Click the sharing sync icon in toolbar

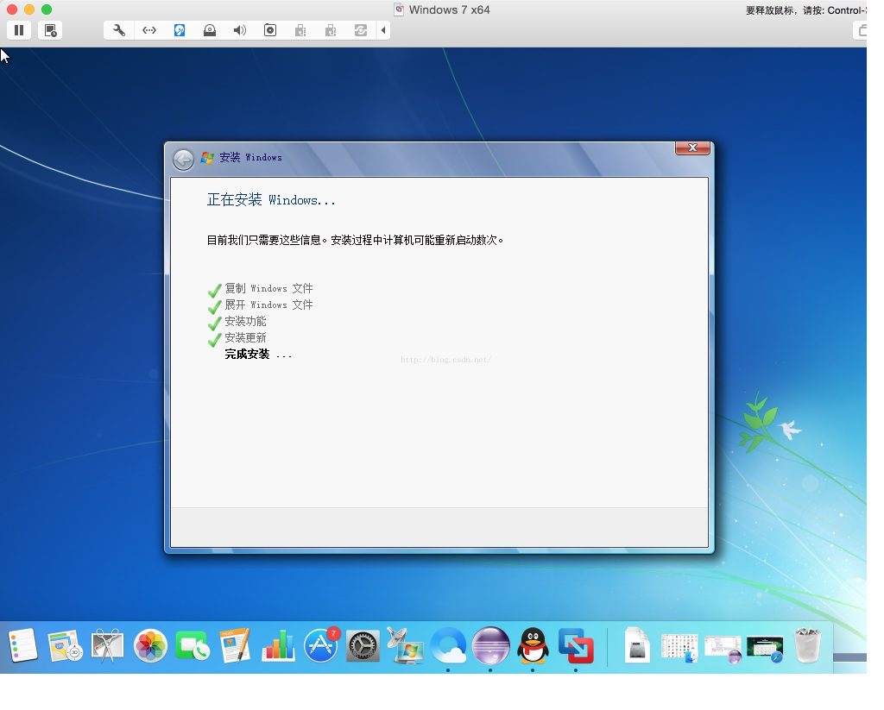[361, 30]
